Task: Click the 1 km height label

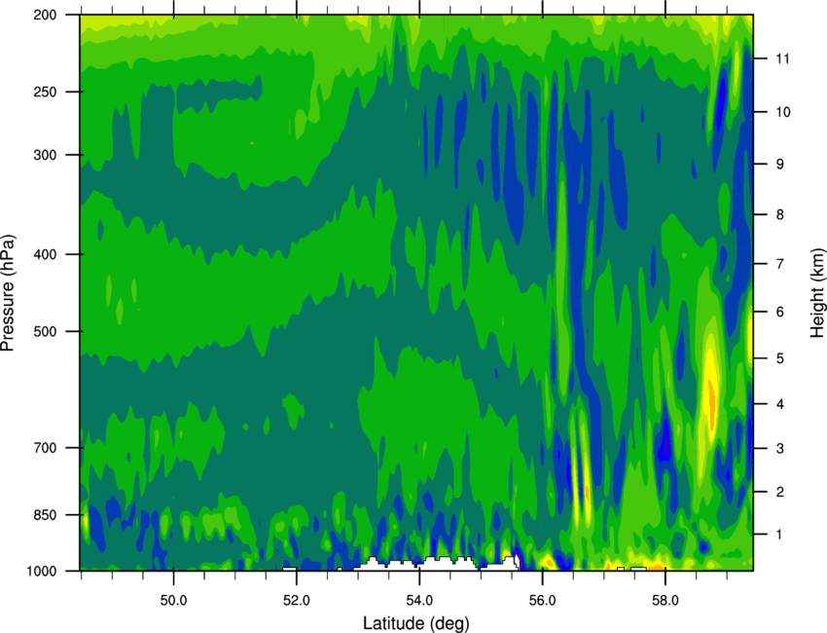Action: [x=779, y=535]
